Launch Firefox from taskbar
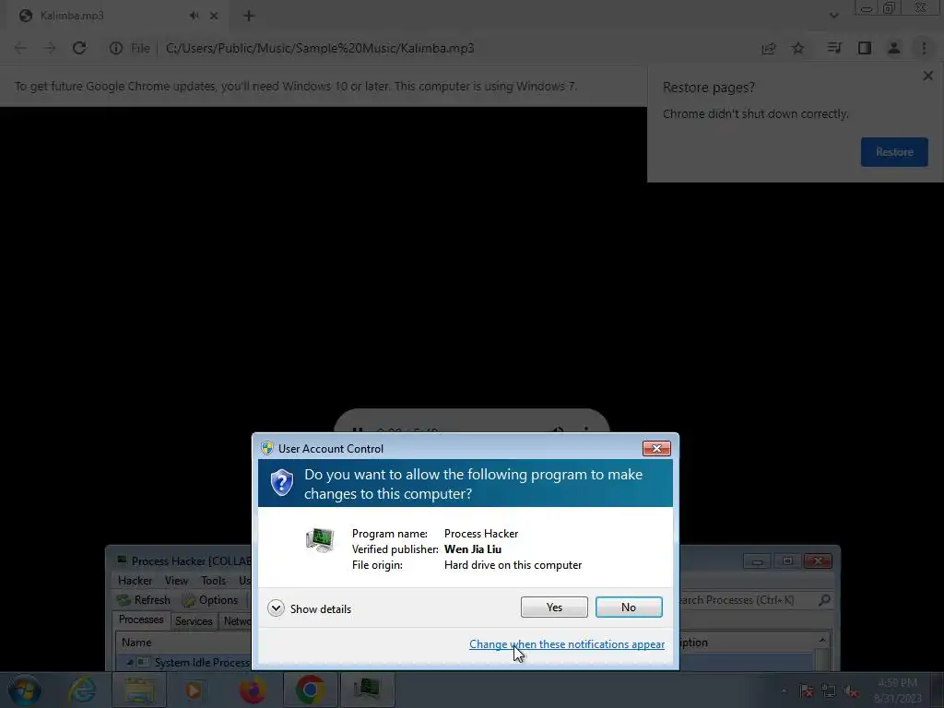The height and width of the screenshot is (708, 944). (x=253, y=690)
